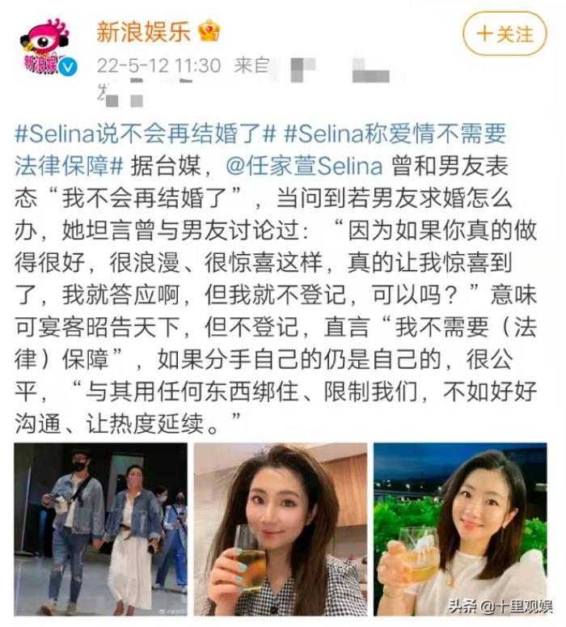Open the 新浪娱乐 profile avatar
566x627 pixels.
pyautogui.click(x=46, y=47)
